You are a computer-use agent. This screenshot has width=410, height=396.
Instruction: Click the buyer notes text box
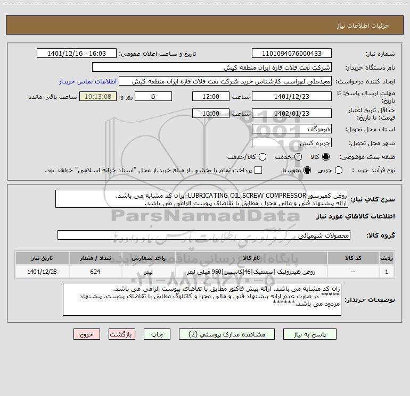(202, 299)
